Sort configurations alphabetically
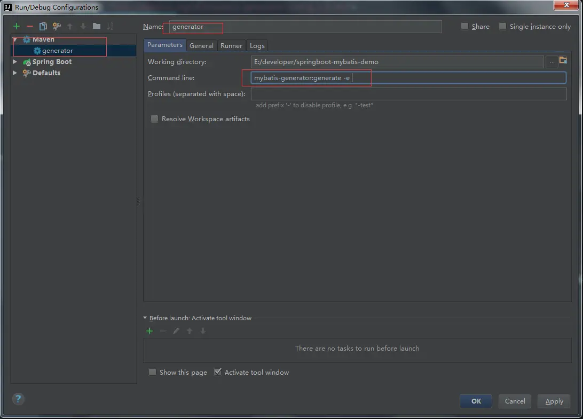This screenshot has width=583, height=419. [x=109, y=26]
